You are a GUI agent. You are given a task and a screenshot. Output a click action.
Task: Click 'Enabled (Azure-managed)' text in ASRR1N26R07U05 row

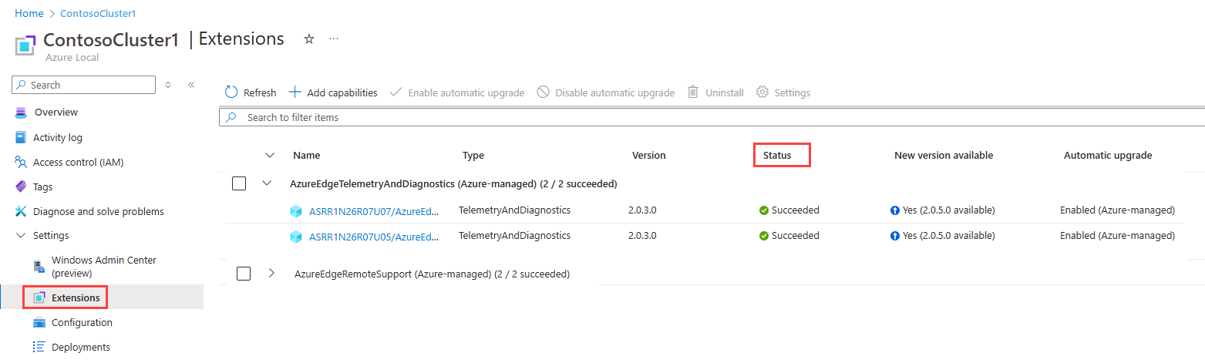[1117, 236]
